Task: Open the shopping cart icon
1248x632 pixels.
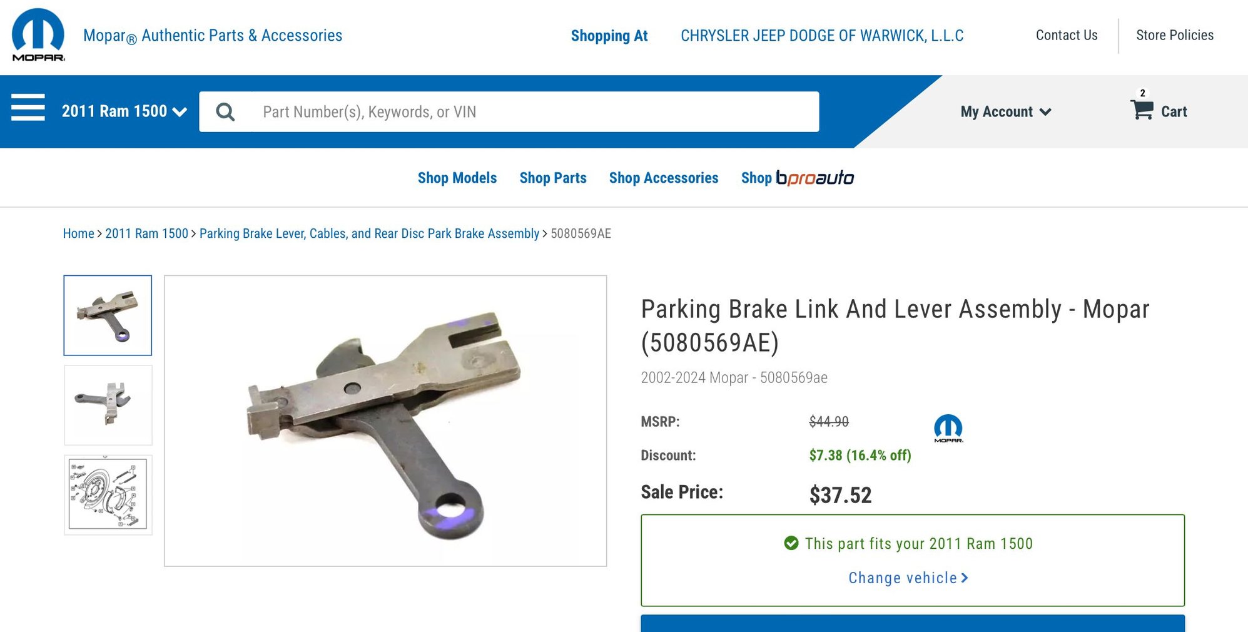Action: 1142,109
